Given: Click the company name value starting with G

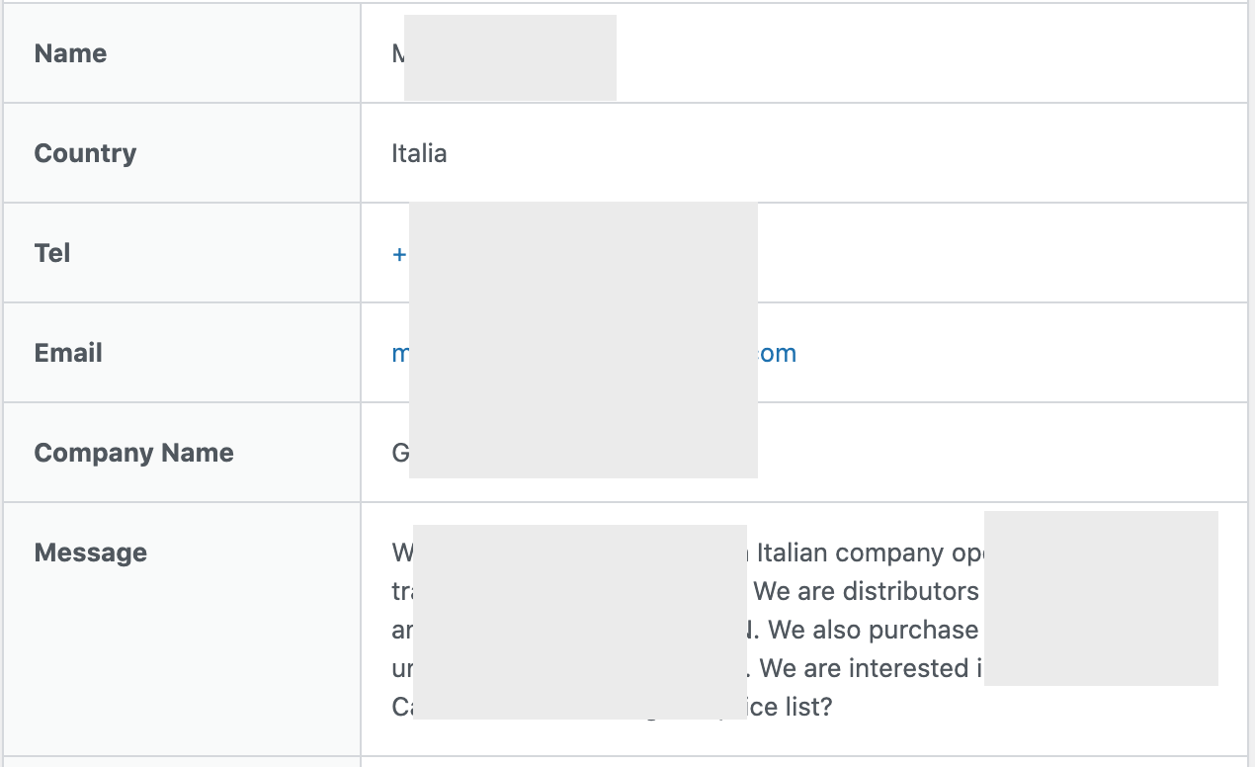Looking at the screenshot, I should click(400, 453).
